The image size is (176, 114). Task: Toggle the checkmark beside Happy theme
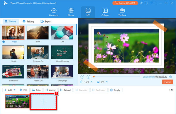tap(4, 42)
